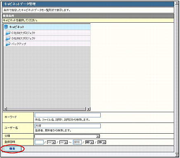This screenshot has width=180, height=158.
Task: Click the 検索条件 section header text
Action: click(9, 16)
